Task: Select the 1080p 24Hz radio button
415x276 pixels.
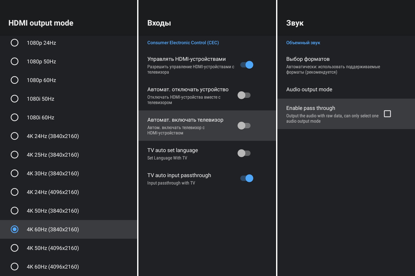Action: 15,43
